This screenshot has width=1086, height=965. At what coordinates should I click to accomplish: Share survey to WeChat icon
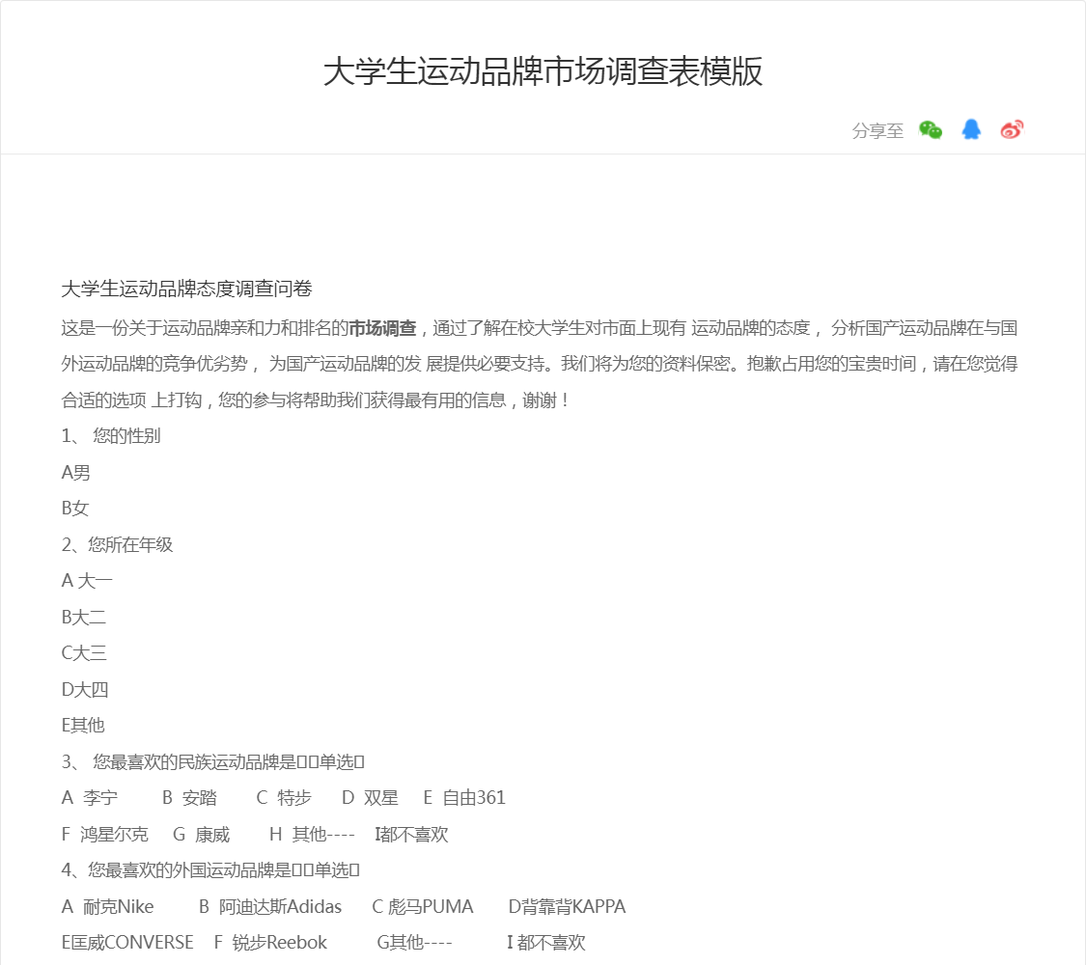(931, 129)
